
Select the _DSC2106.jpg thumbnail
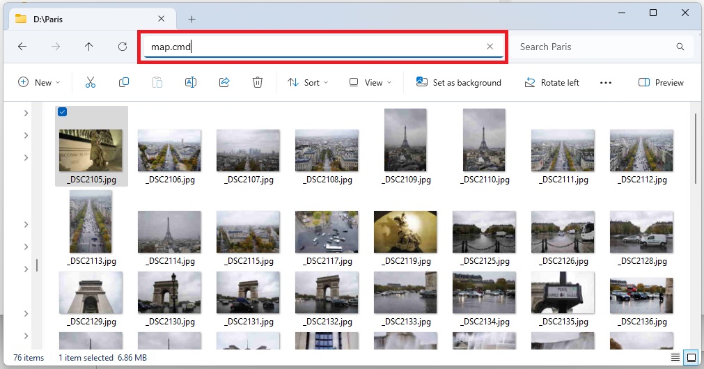point(169,150)
